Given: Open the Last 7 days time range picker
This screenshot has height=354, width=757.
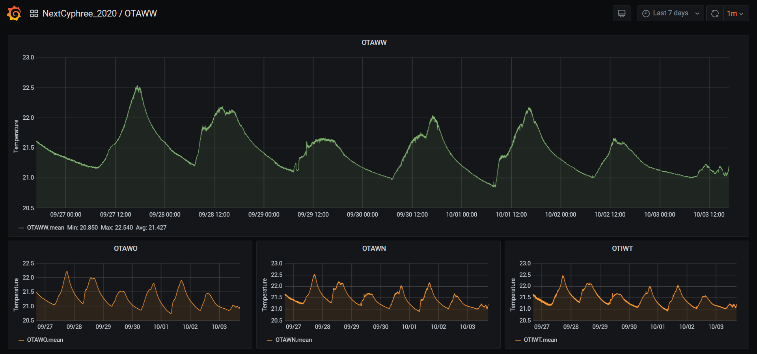Looking at the screenshot, I should 670,13.
